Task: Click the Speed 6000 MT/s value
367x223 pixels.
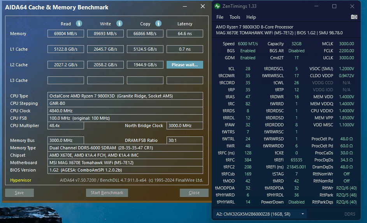Action: [x=248, y=44]
